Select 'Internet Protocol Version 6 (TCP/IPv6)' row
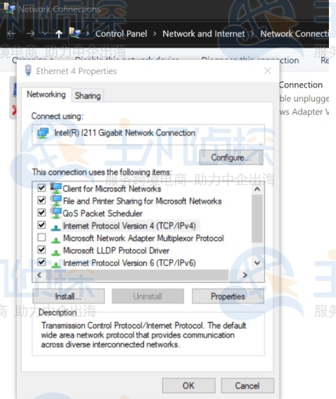Screen dimensions: 336x399 coord(129,263)
